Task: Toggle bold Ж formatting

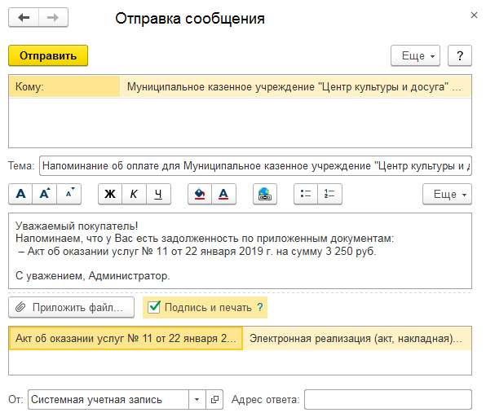Action: point(110,194)
